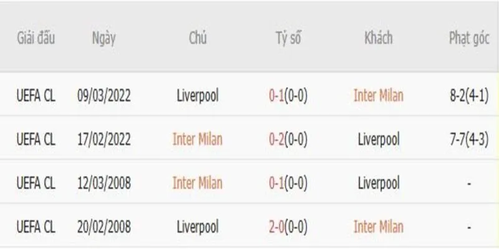Click away team Liverpool on 17/02/2022

tap(378, 139)
